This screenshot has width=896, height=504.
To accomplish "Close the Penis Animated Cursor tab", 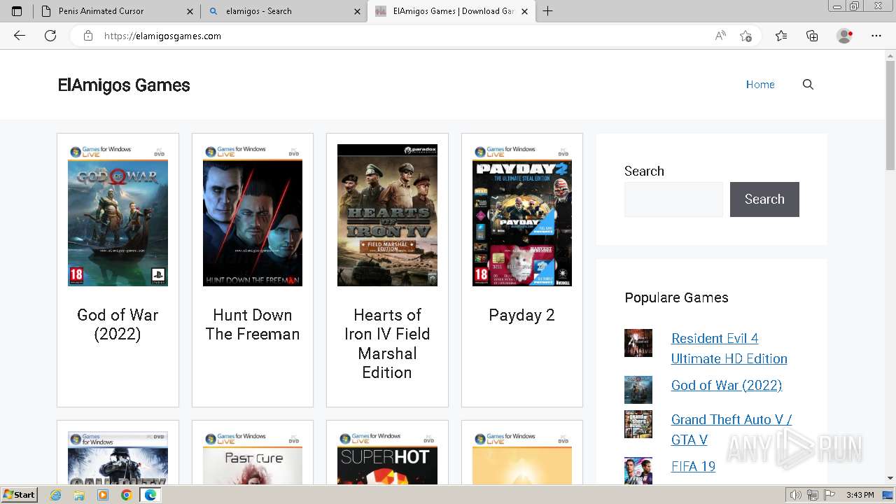I will pos(190,11).
